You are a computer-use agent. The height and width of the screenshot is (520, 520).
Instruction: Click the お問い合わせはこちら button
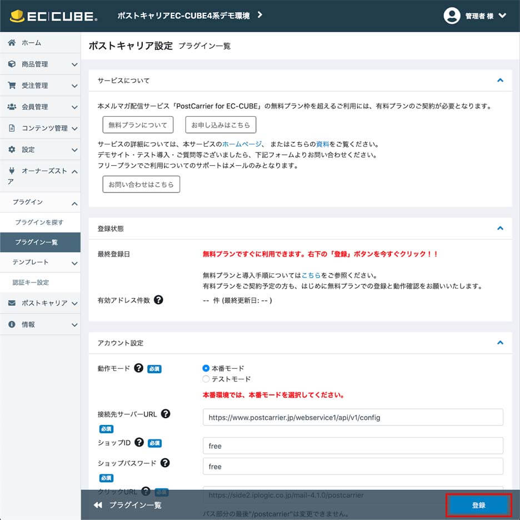point(141,184)
